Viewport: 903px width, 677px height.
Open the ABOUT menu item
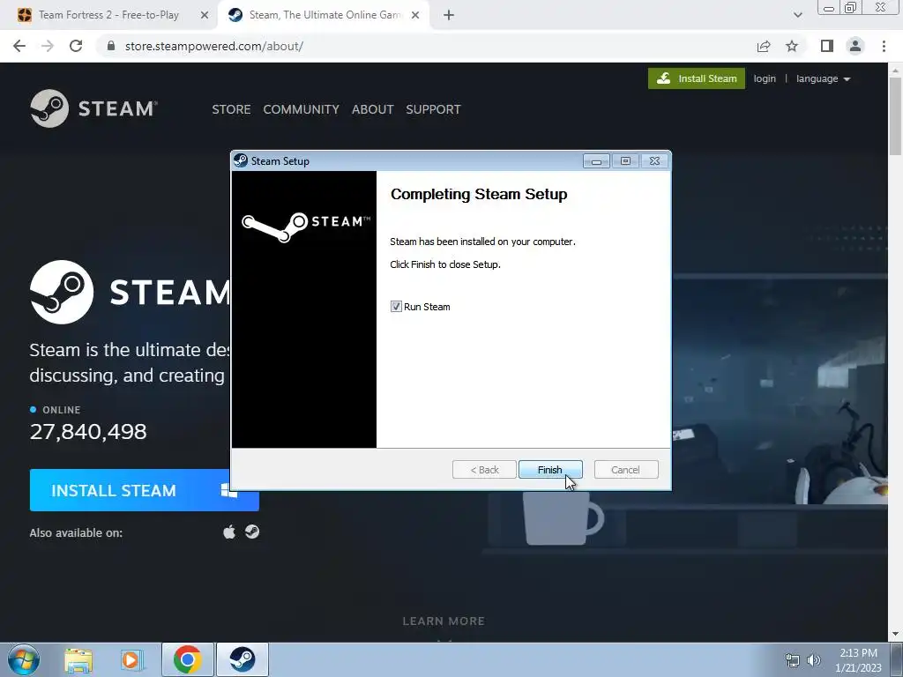[x=373, y=109]
